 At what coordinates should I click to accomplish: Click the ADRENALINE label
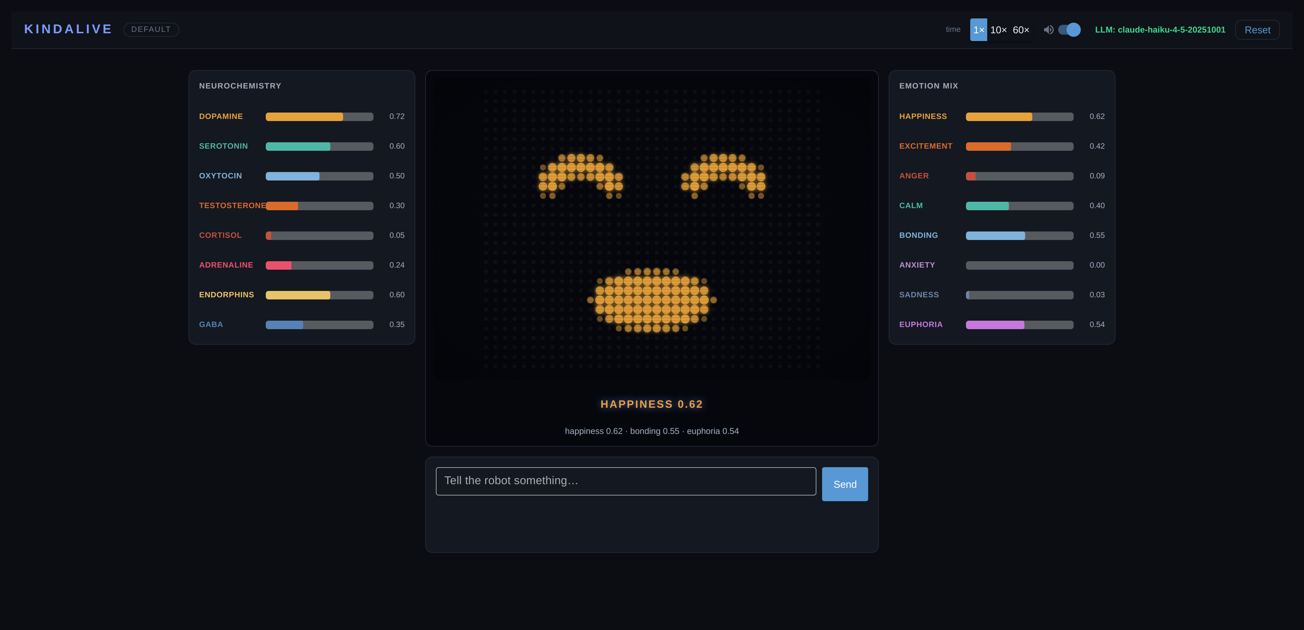point(226,265)
